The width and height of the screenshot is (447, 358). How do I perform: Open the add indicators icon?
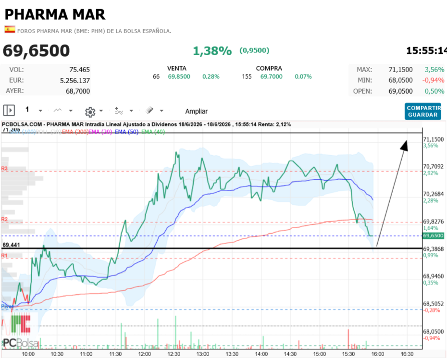(x=119, y=111)
